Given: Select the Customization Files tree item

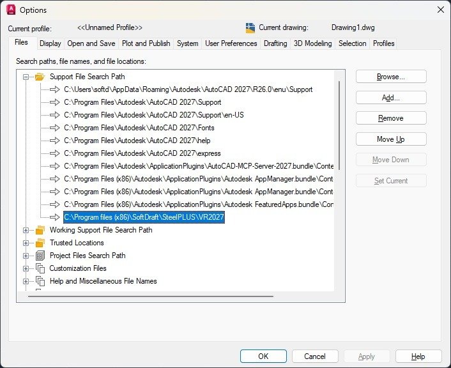Looking at the screenshot, I should [x=78, y=268].
